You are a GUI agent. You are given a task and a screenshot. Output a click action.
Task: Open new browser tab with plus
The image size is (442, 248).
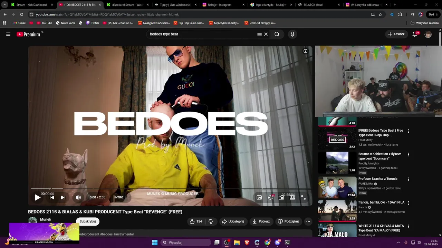pos(395,5)
